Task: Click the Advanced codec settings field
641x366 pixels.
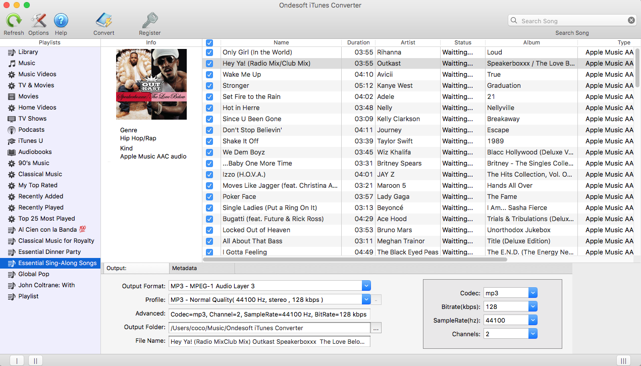Action: pos(270,314)
